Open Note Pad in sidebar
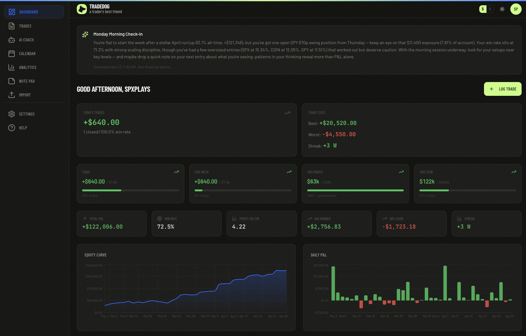Image resolution: width=526 pixels, height=336 pixels. click(x=34, y=81)
